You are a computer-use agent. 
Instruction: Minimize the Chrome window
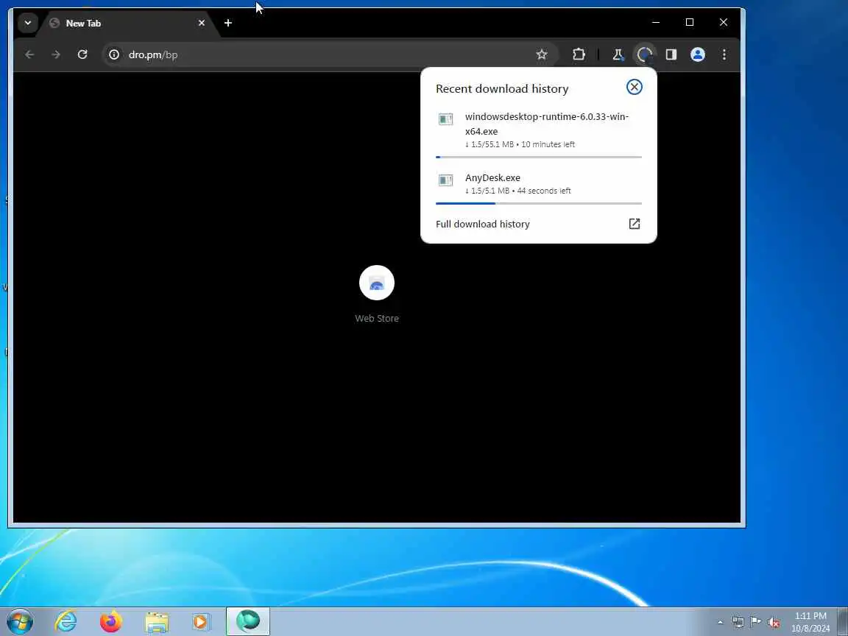tap(656, 22)
